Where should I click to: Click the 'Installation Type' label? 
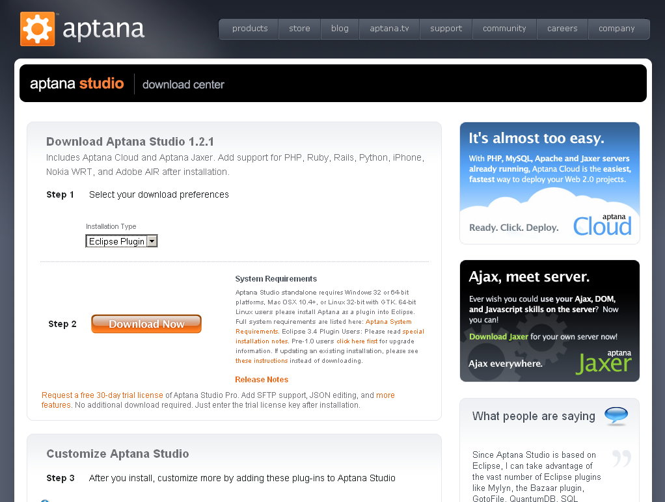111,226
